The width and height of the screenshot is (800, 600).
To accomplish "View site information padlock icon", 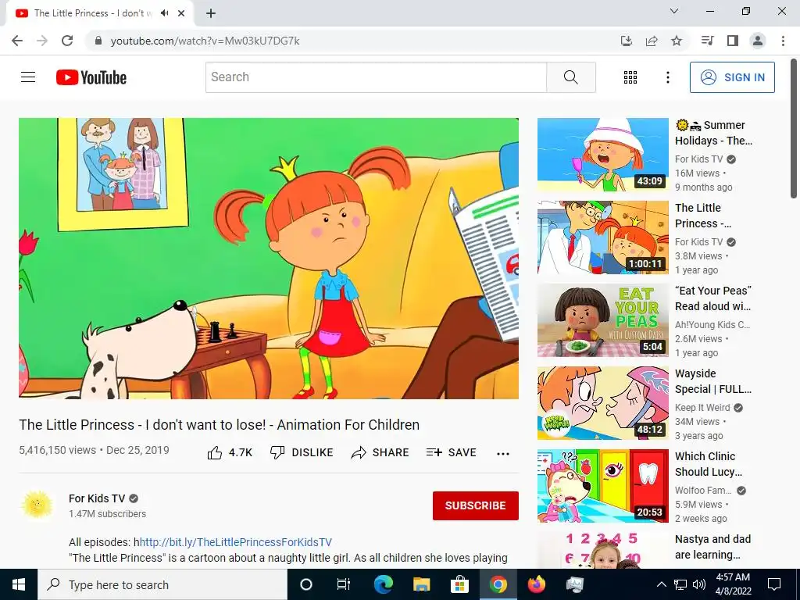I will pyautogui.click(x=98, y=41).
